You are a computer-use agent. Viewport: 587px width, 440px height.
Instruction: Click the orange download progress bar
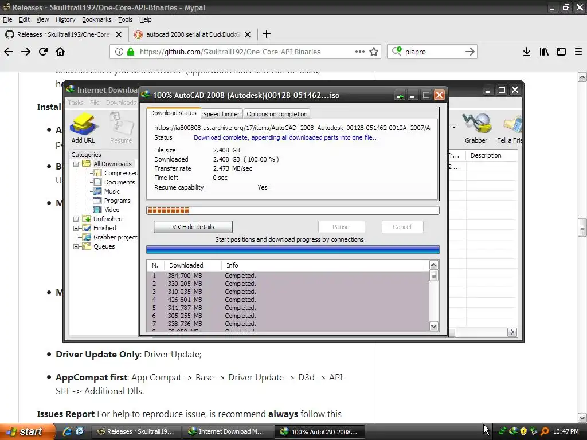click(293, 210)
